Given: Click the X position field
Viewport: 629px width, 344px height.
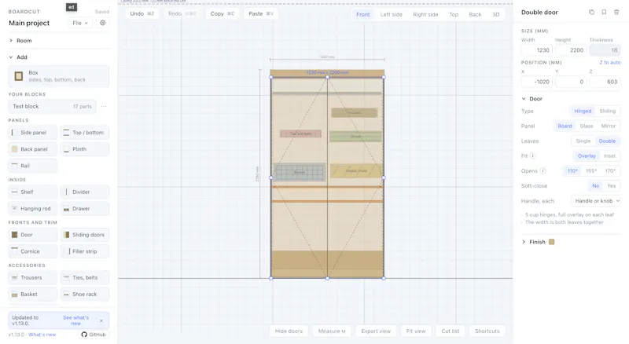Looking at the screenshot, I should tap(537, 82).
